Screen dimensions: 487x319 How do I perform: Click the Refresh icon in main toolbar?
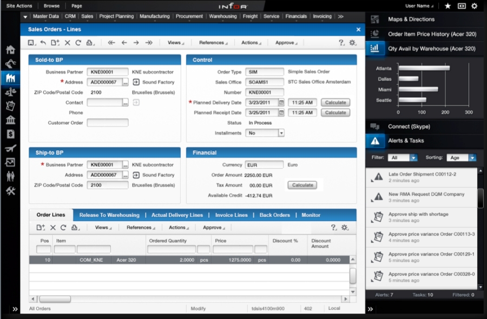pos(78,43)
